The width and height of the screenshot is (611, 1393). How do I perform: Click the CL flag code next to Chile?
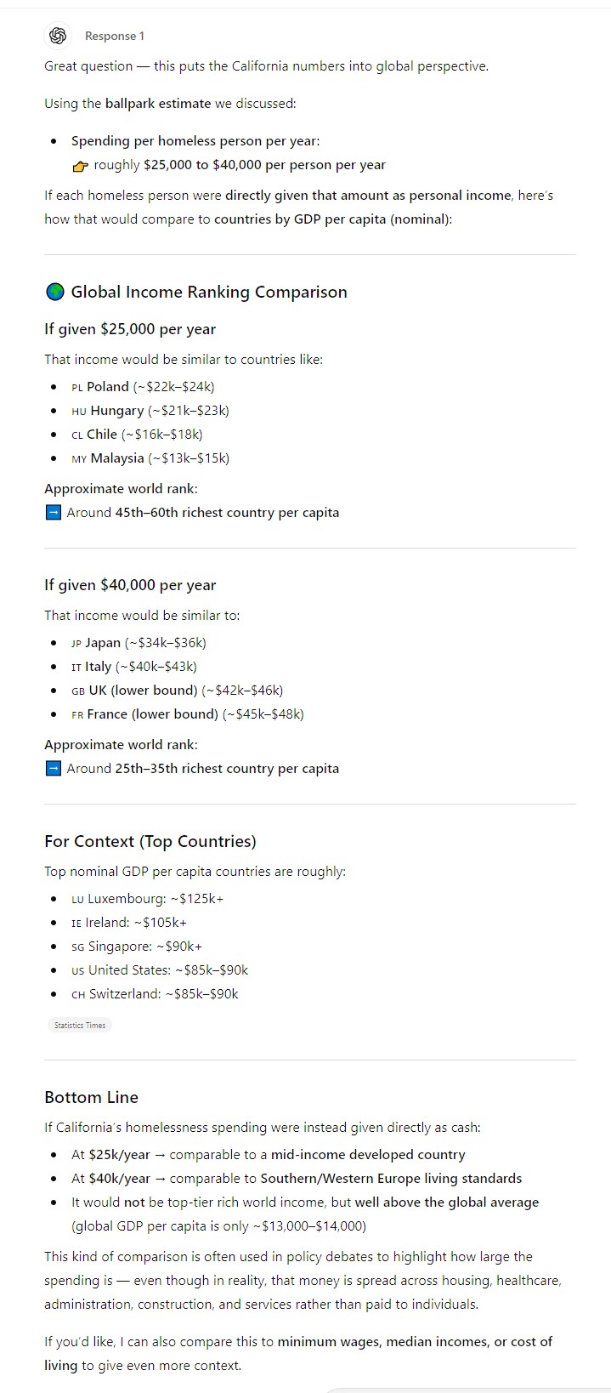(x=77, y=435)
